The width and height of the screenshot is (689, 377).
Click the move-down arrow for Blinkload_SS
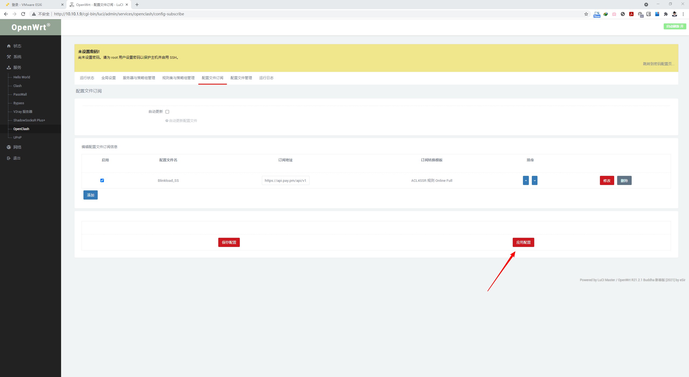click(535, 180)
